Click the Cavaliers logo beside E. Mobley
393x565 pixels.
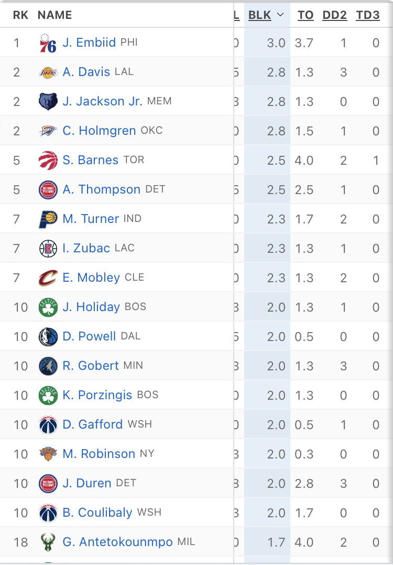pyautogui.click(x=48, y=278)
